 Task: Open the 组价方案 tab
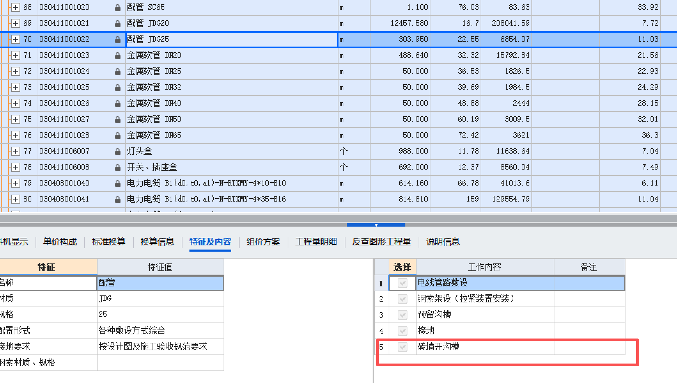(263, 242)
